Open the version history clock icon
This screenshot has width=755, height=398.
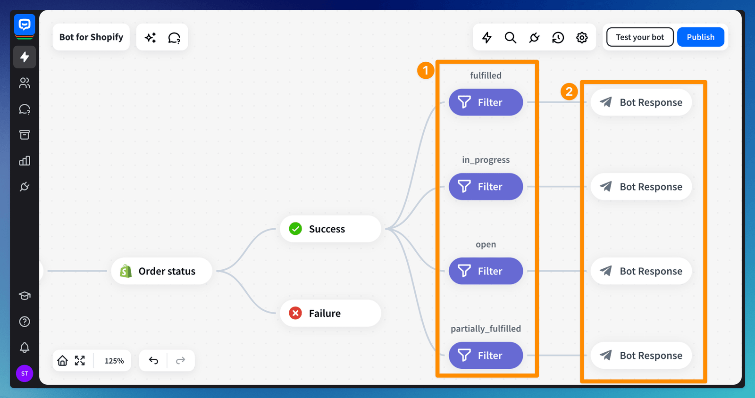tap(558, 37)
